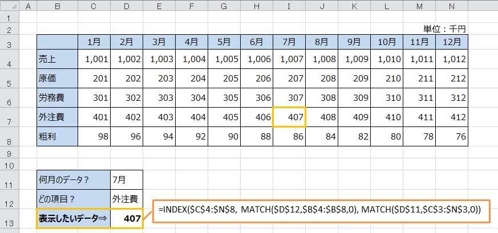The height and width of the screenshot is (233, 498).
Task: Click the INDEX MATCH formula callout box
Action: pos(321,210)
